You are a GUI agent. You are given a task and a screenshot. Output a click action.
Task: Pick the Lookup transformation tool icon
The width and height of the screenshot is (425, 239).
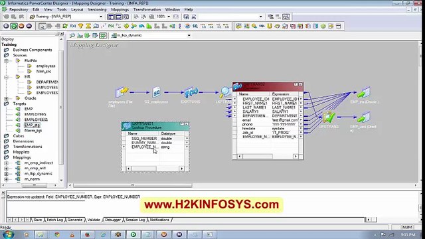(x=96, y=26)
